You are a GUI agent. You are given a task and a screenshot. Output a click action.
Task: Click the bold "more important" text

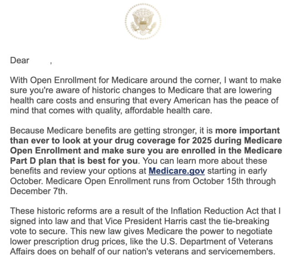coord(247,131)
